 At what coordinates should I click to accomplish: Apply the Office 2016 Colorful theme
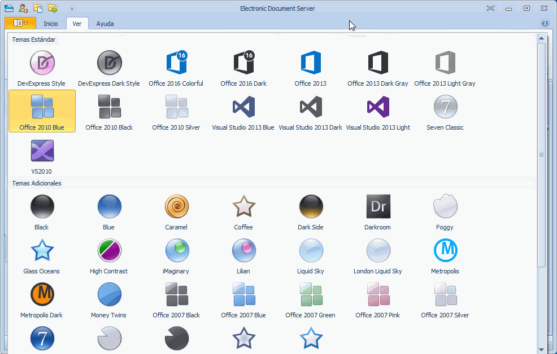[176, 68]
